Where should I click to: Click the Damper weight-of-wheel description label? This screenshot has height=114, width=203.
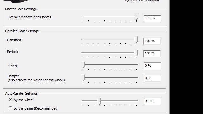[36, 80]
